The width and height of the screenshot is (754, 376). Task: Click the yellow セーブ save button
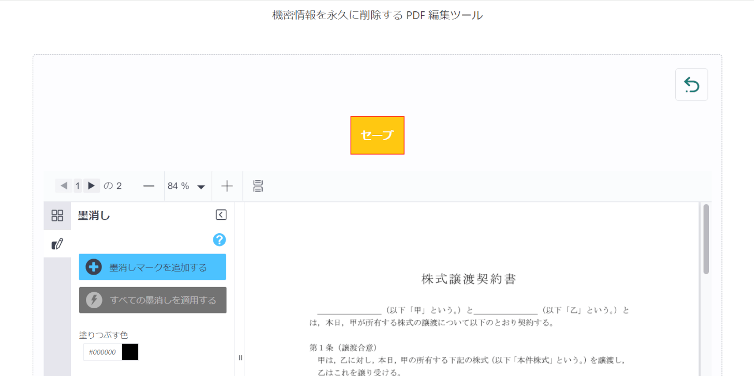378,135
